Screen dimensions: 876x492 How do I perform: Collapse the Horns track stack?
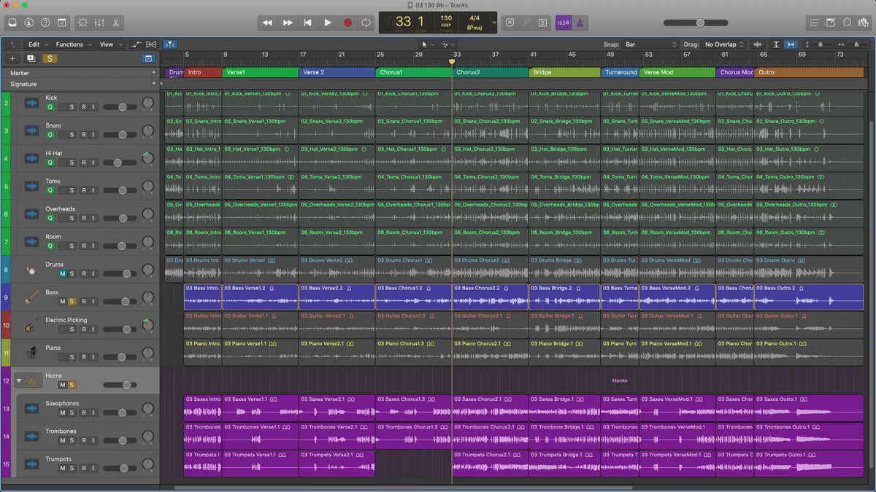tap(18, 380)
